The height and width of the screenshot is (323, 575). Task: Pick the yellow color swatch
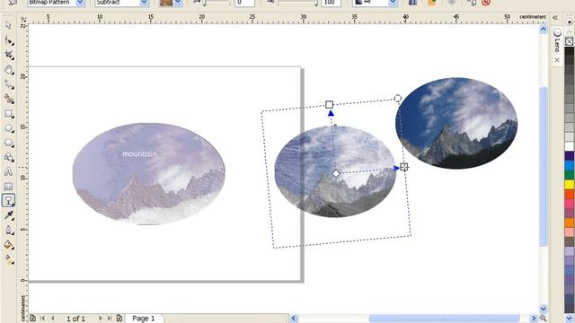(x=569, y=185)
